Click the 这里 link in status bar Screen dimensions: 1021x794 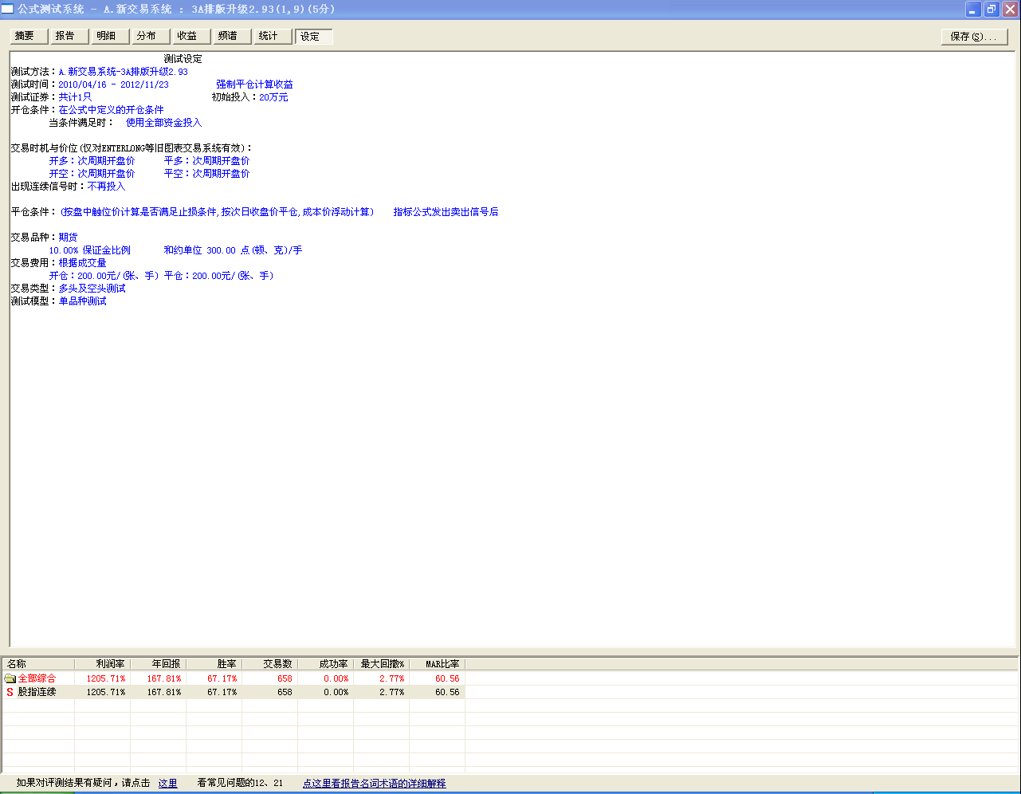167,784
